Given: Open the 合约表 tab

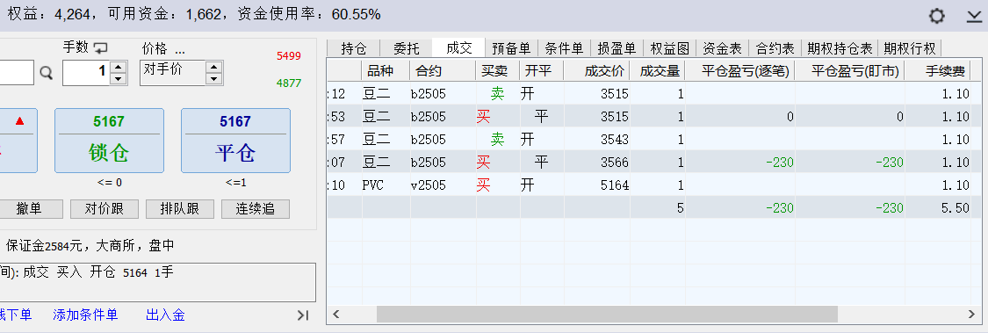Looking at the screenshot, I should pos(775,48).
